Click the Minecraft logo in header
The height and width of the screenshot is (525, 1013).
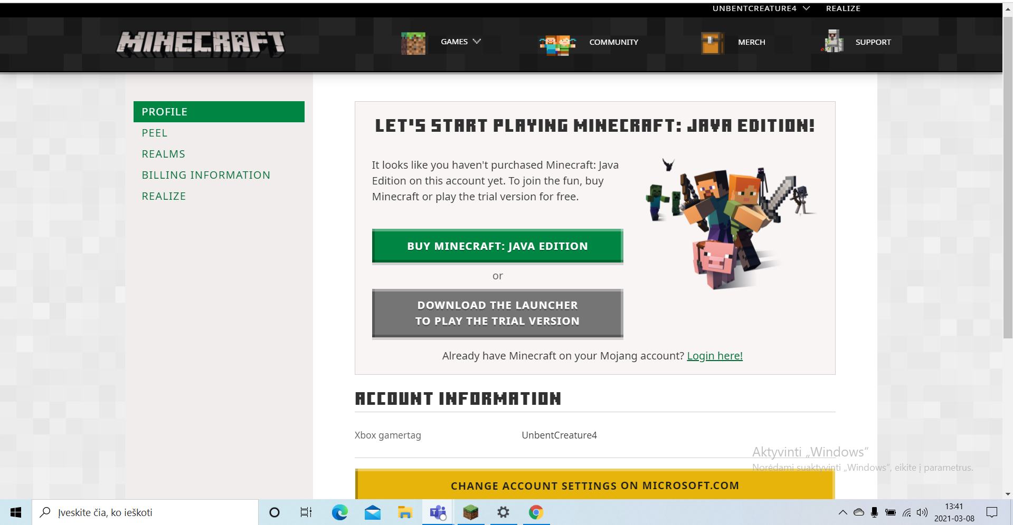(201, 43)
